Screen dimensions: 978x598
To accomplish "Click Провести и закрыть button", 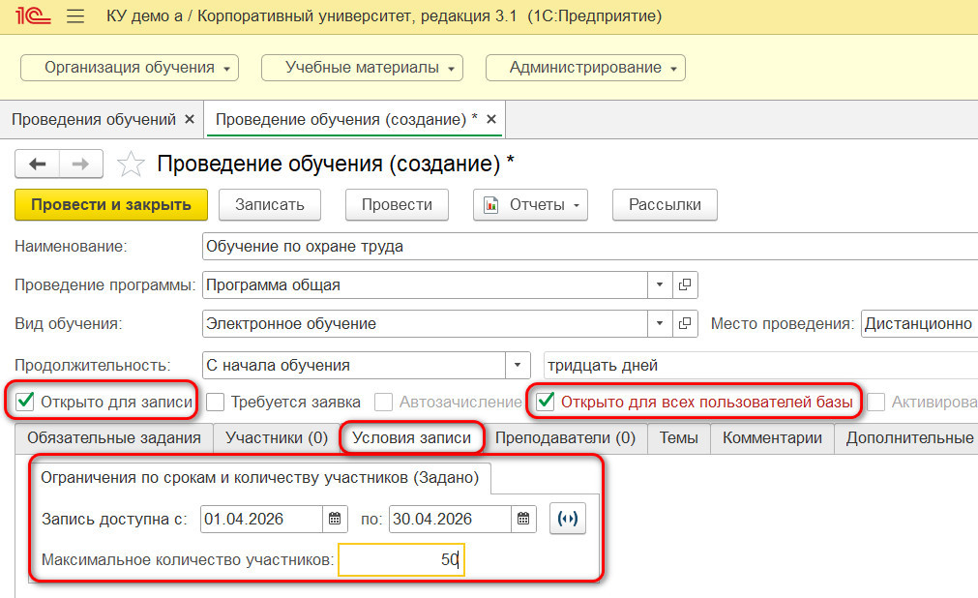I will click(x=111, y=205).
